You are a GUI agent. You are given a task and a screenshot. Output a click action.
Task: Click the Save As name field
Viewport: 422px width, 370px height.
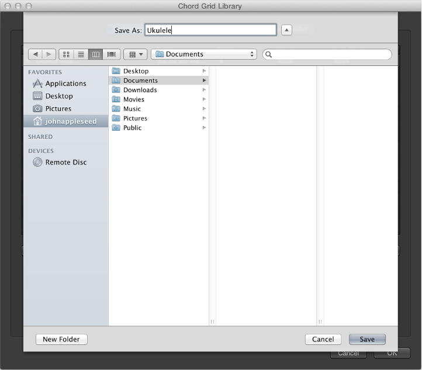point(210,30)
